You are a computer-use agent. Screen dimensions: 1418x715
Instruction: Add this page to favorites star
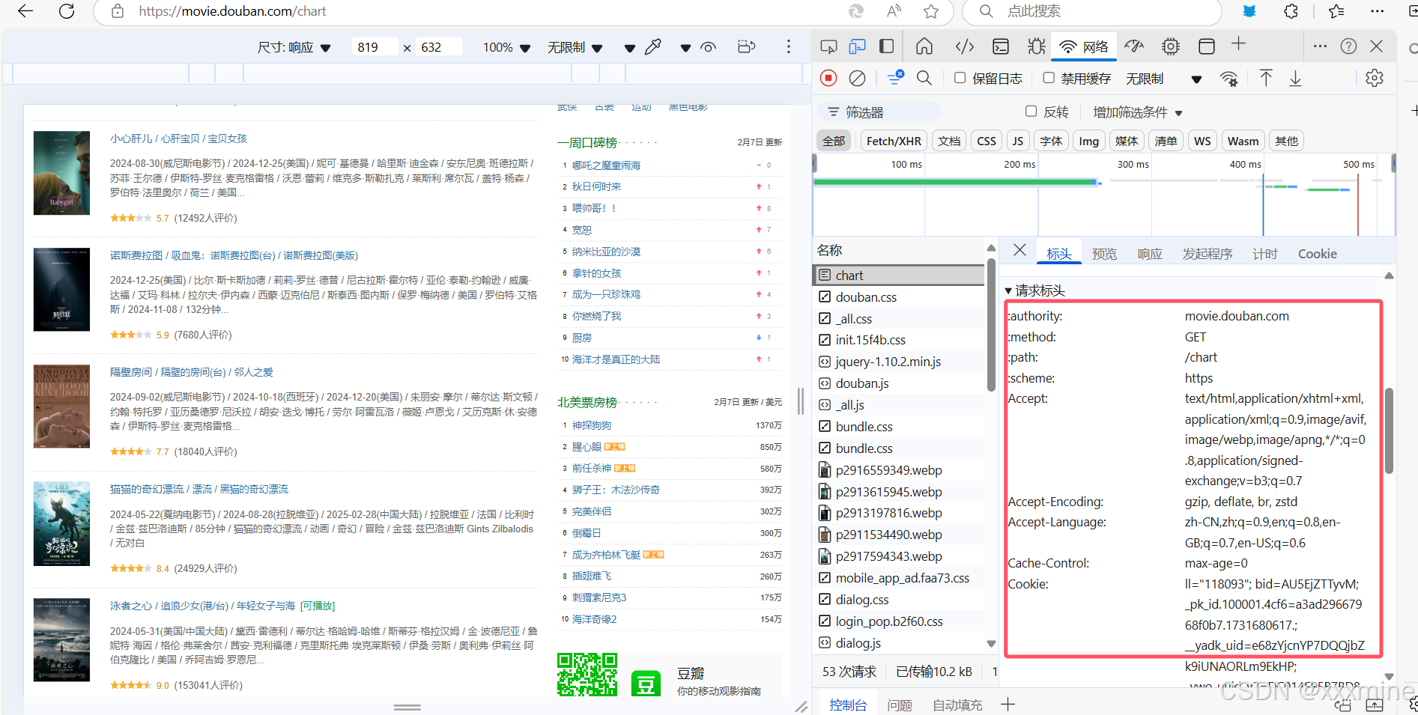tap(931, 11)
